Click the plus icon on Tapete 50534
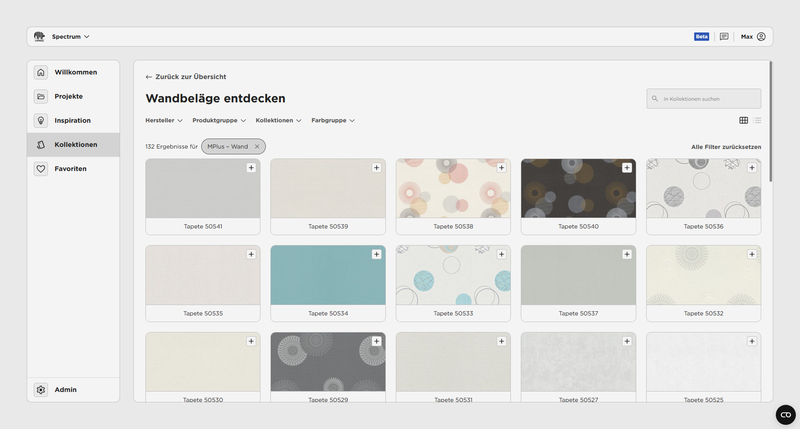Screen dimensions: 800x429 [377, 254]
